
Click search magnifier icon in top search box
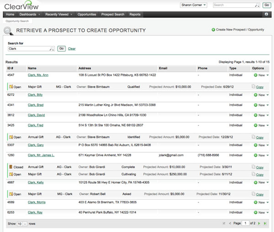point(256,5)
